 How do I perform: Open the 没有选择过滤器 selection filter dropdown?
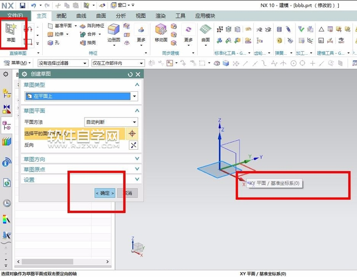(x=62, y=63)
